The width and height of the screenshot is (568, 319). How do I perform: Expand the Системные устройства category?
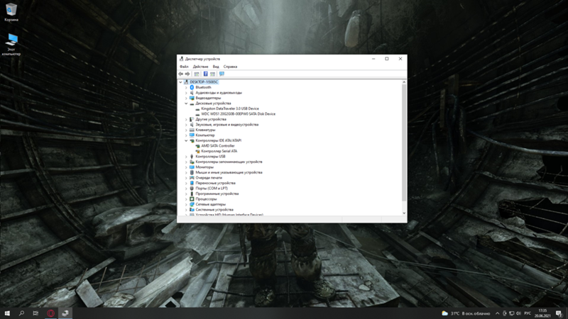click(186, 210)
